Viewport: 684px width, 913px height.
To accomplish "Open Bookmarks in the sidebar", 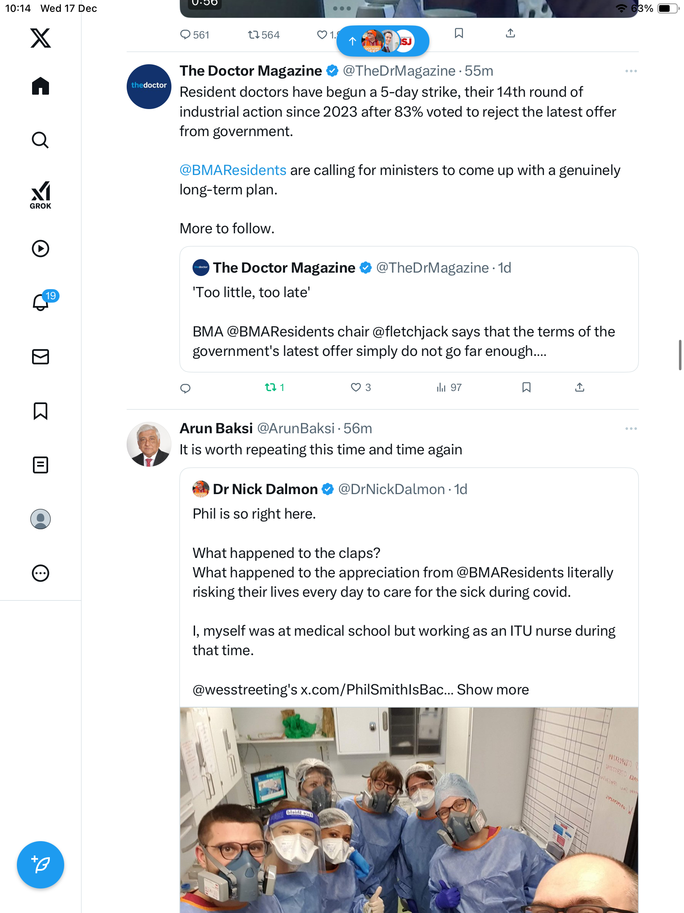I will pyautogui.click(x=41, y=411).
